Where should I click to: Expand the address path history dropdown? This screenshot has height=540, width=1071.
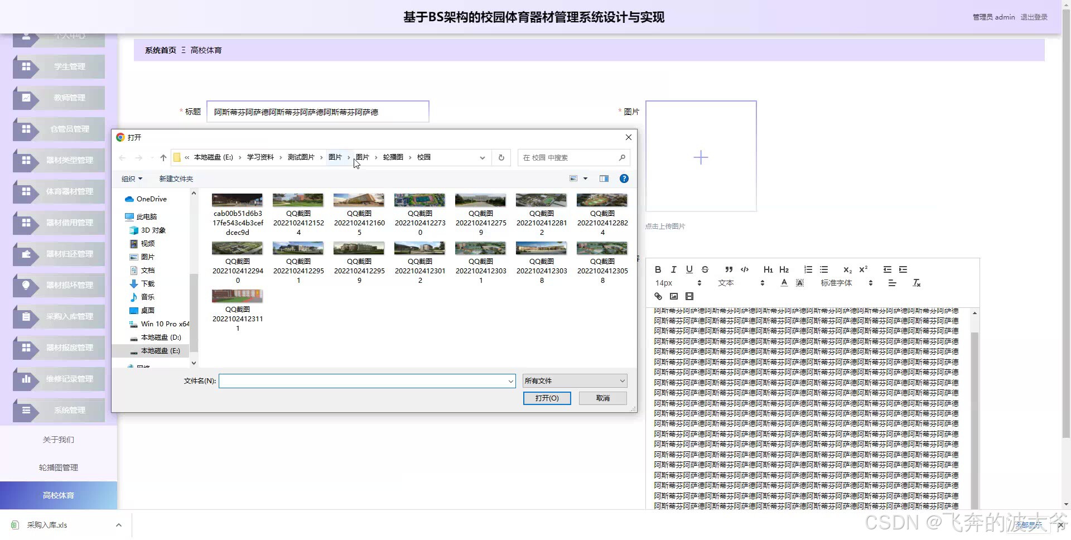[x=482, y=158]
